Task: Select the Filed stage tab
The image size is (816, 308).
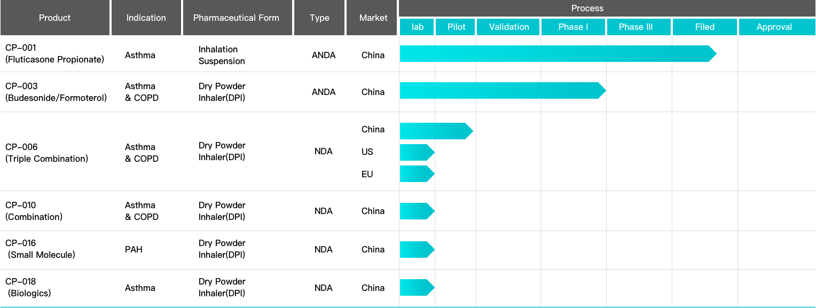Action: (704, 27)
